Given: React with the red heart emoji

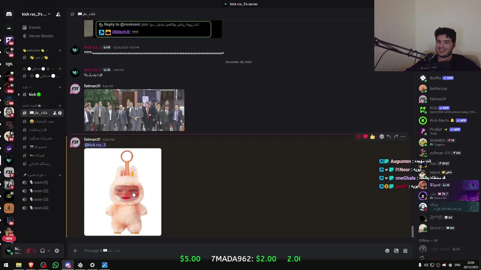Looking at the screenshot, I should pyautogui.click(x=365, y=136).
